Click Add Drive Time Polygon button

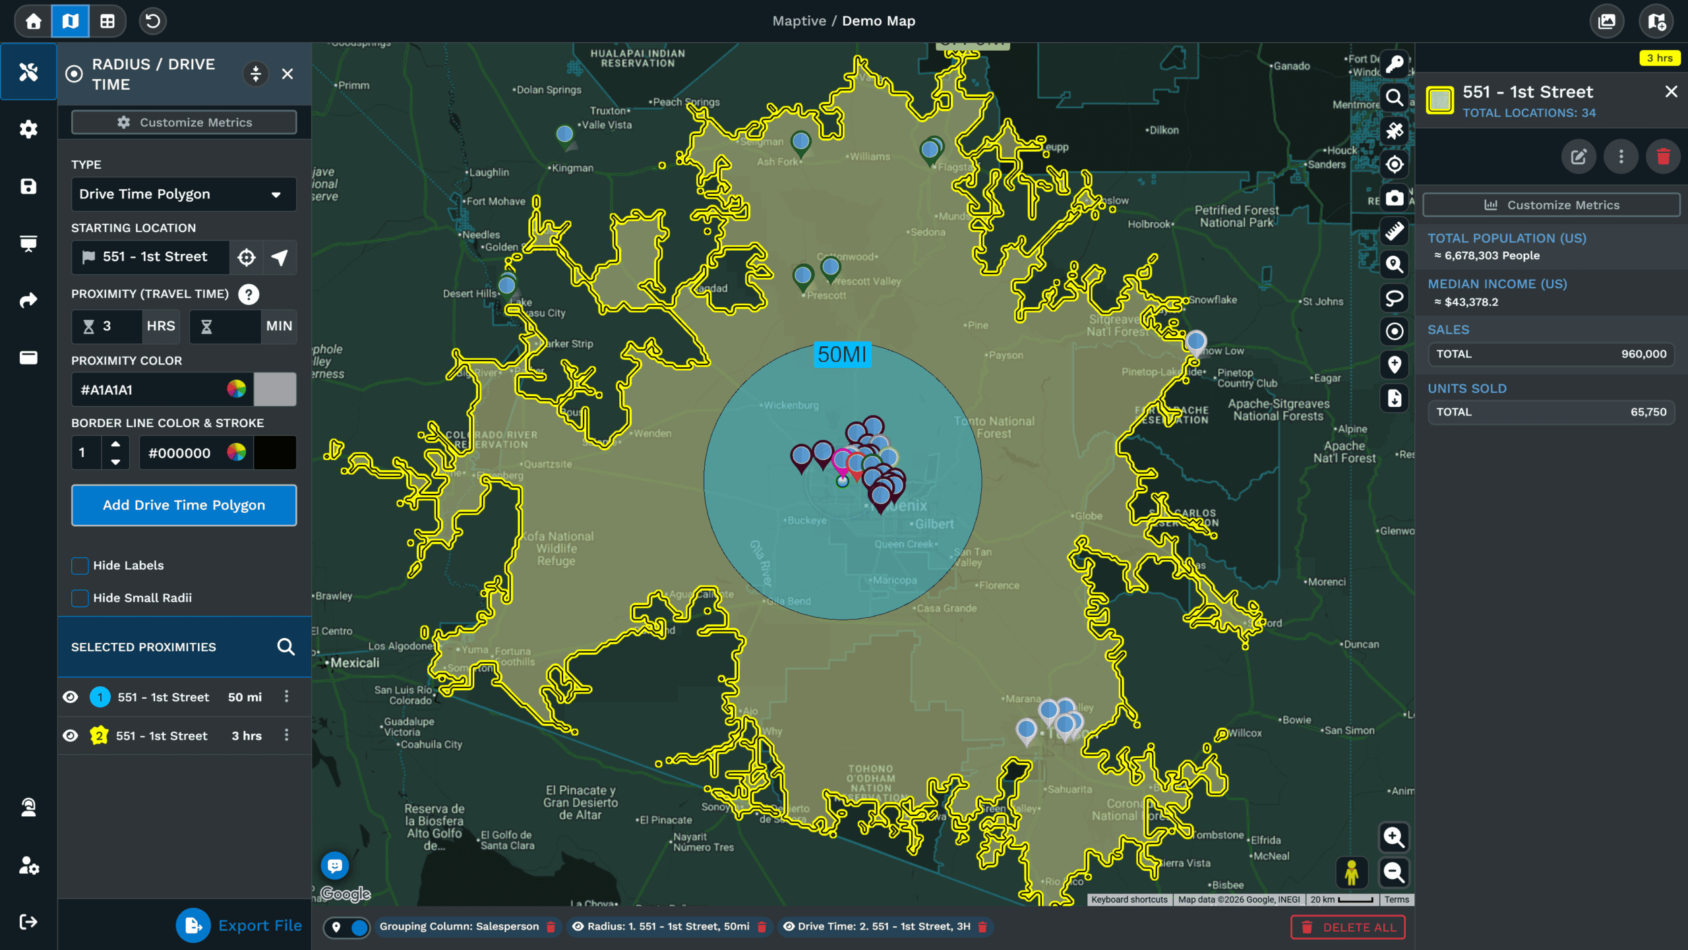(184, 506)
